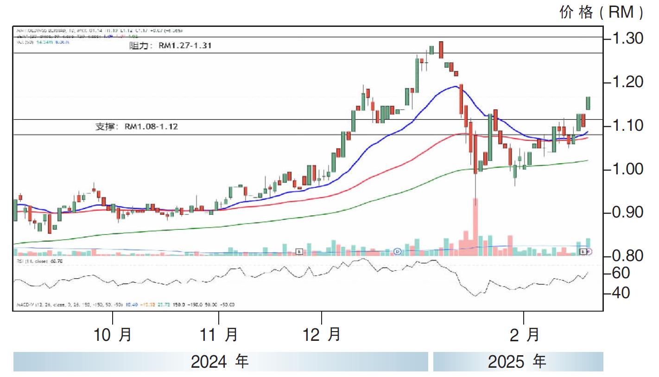Click the latest green candlestick at far right
Image resolution: width=659 pixels, height=377 pixels.
[x=588, y=103]
